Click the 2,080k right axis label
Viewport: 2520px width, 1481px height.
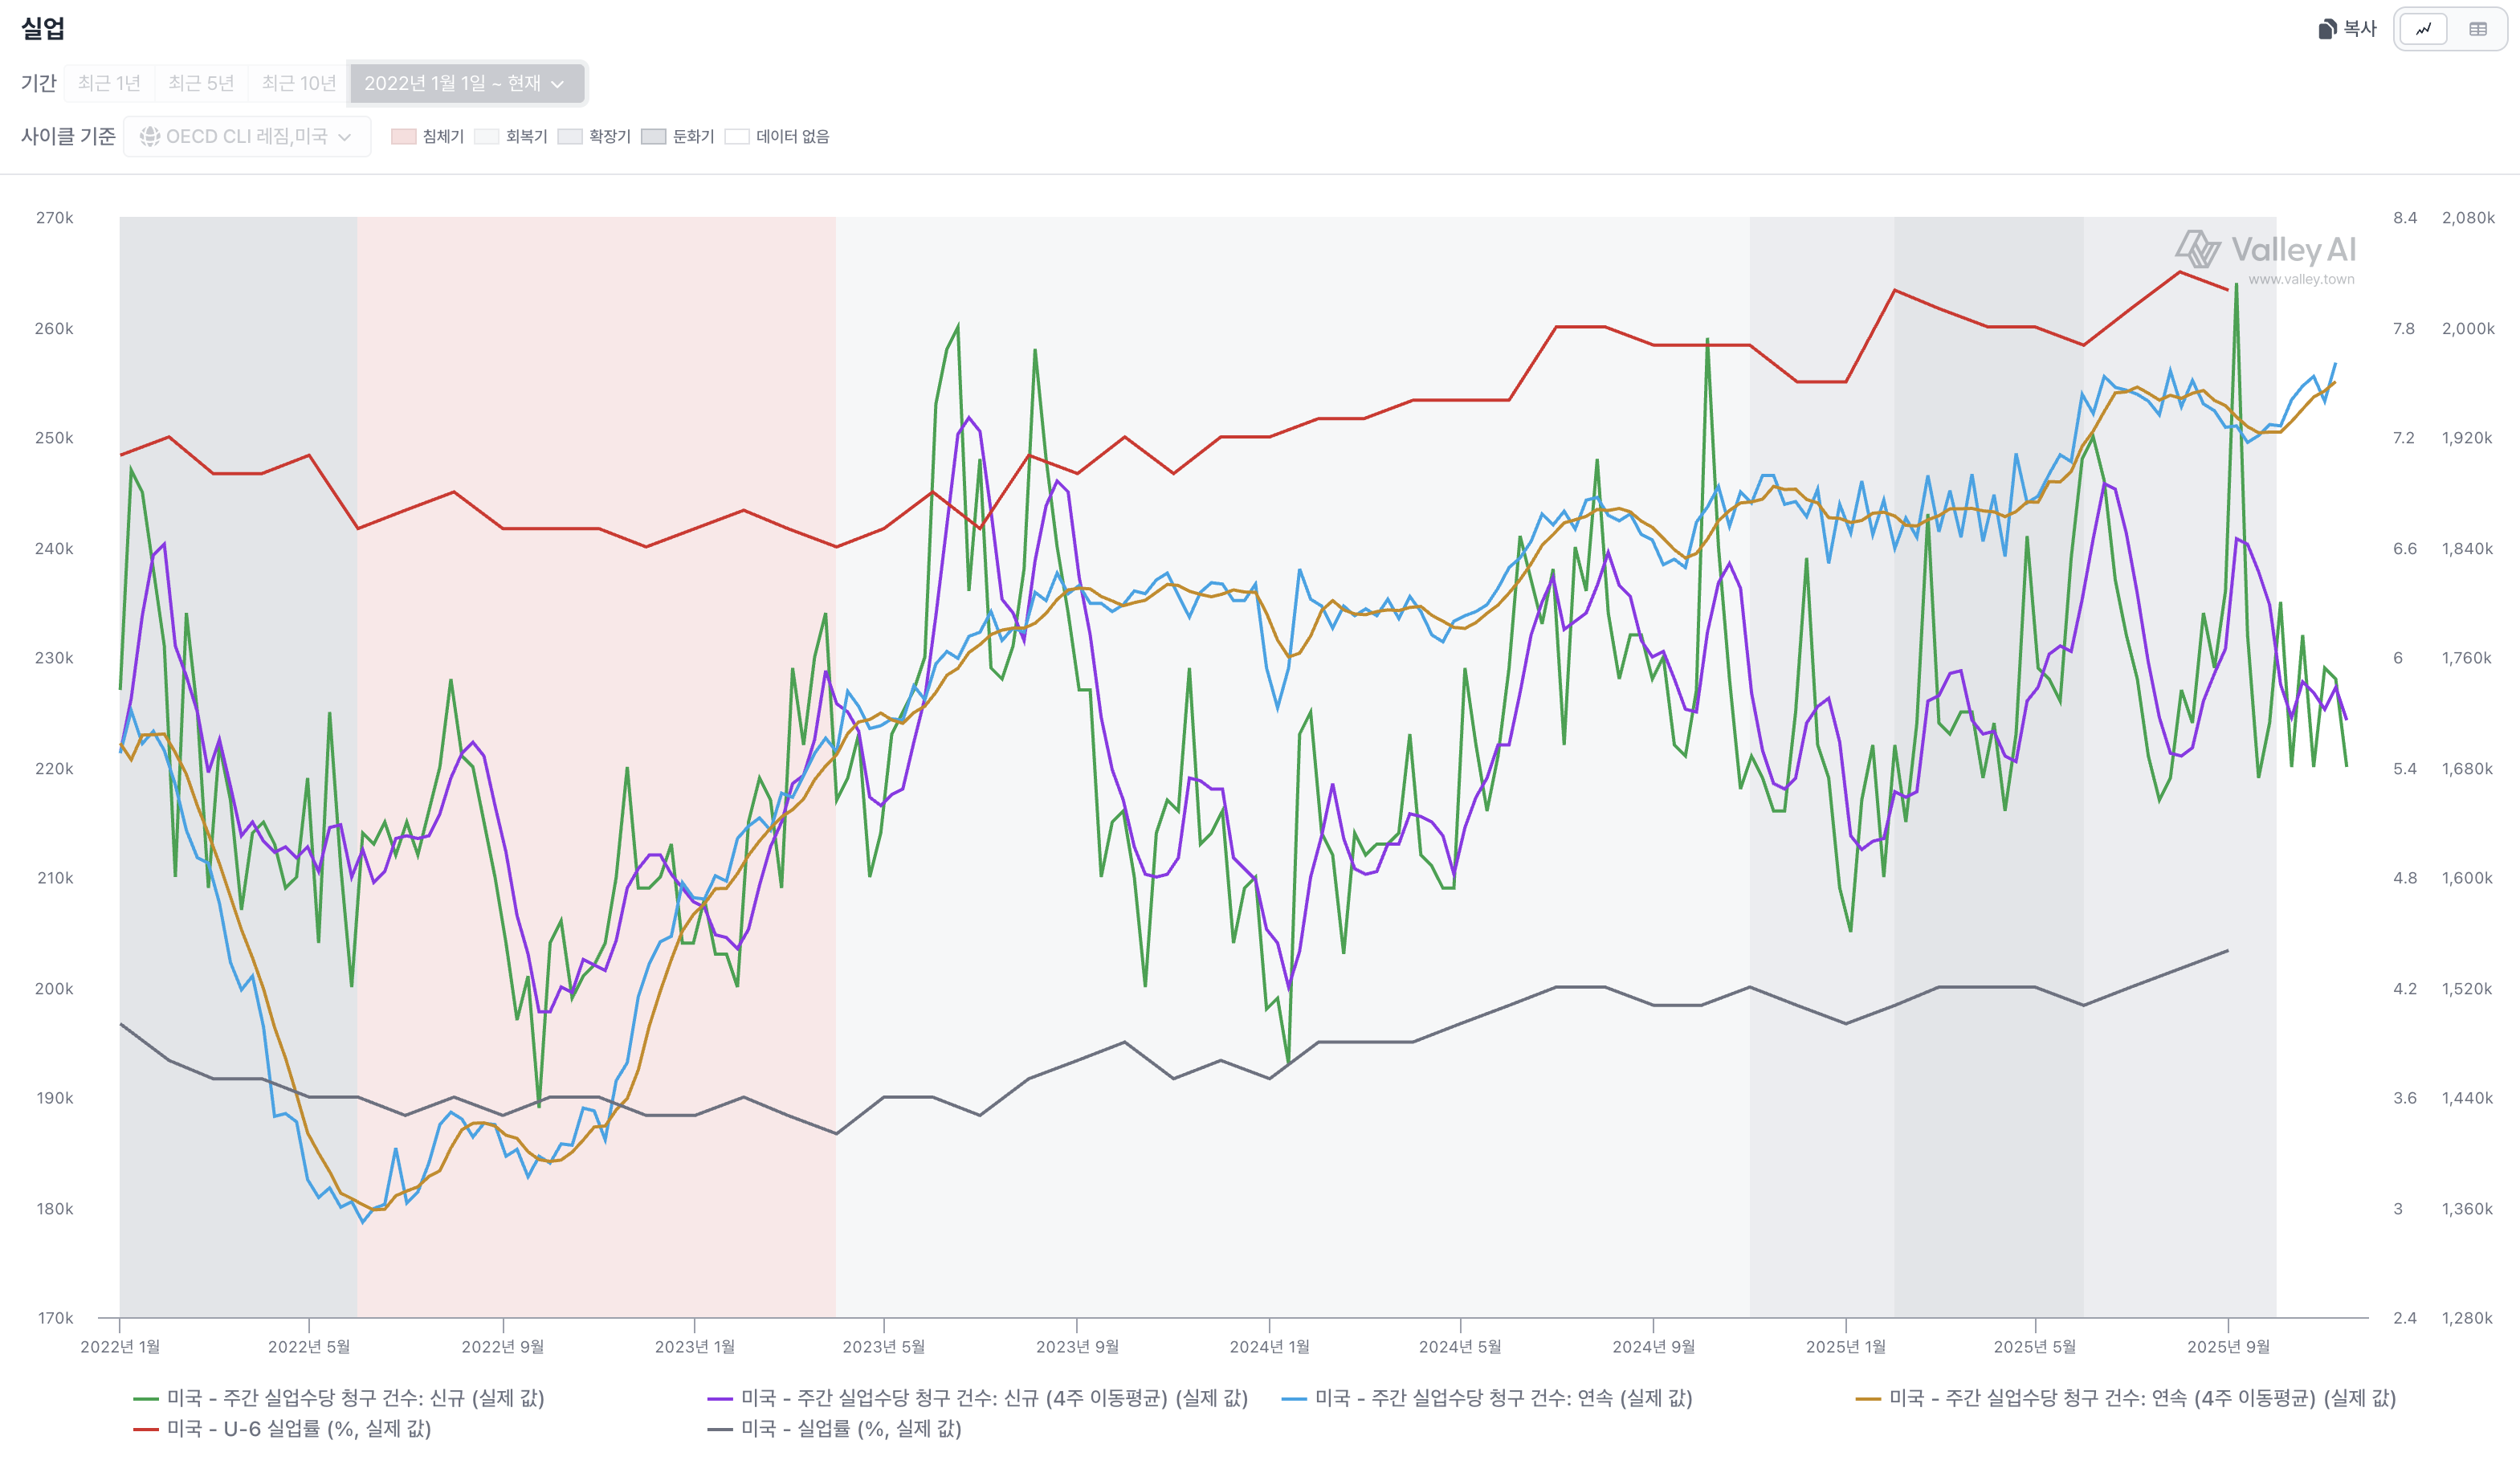(x=2468, y=218)
